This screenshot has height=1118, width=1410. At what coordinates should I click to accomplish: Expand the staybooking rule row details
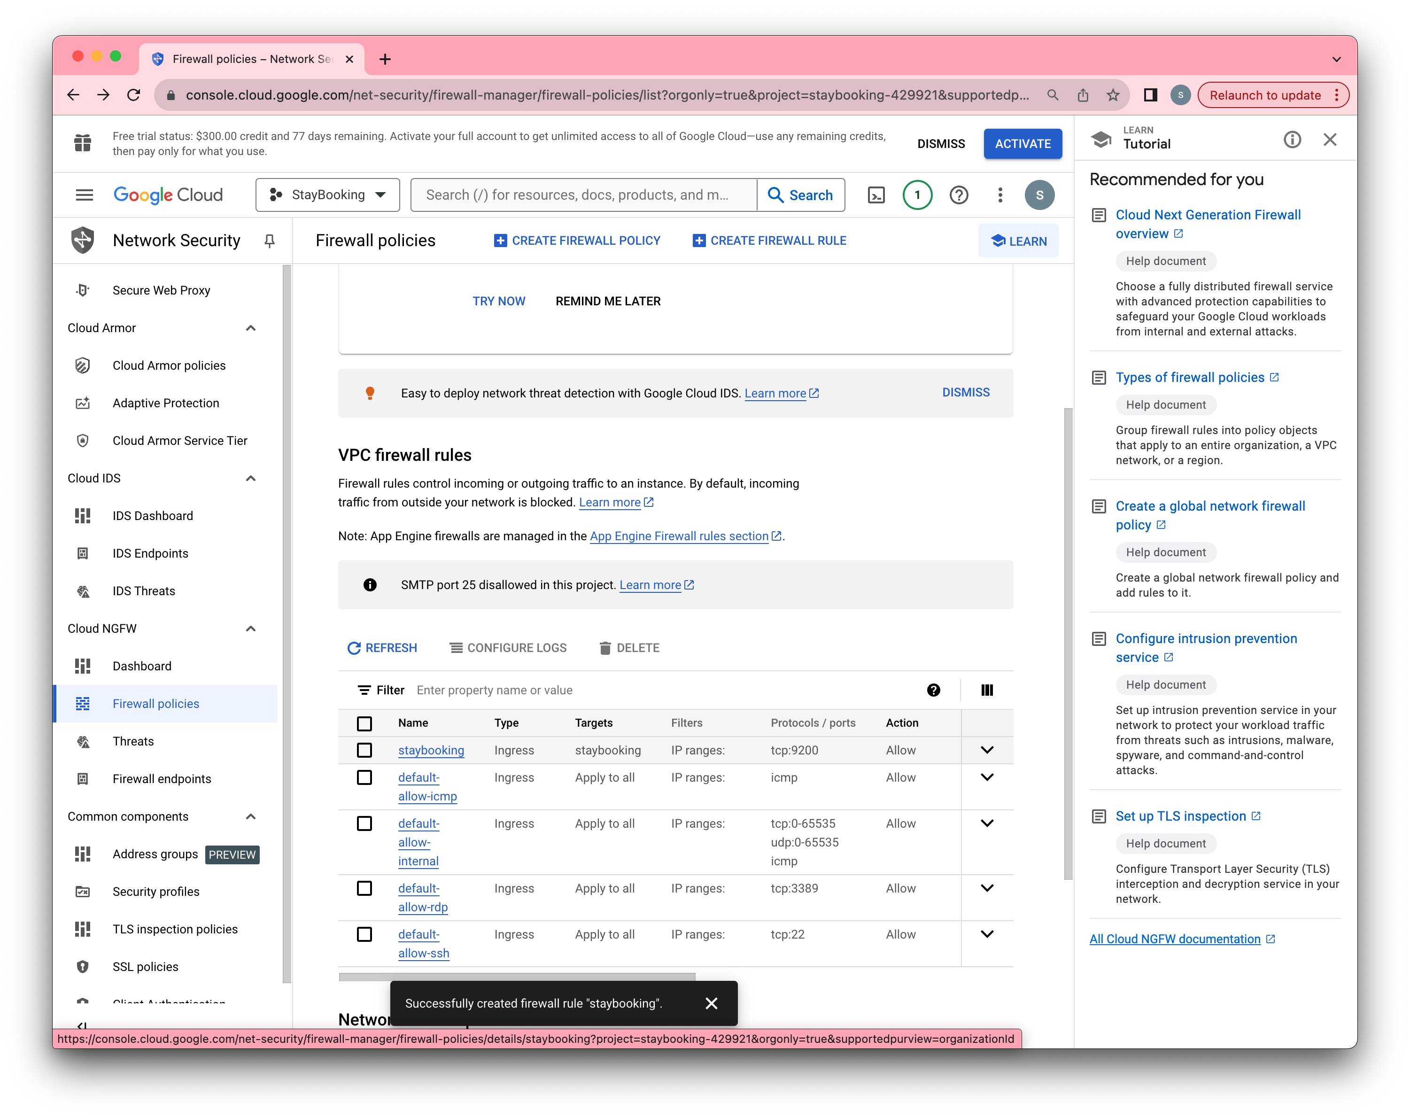987,750
